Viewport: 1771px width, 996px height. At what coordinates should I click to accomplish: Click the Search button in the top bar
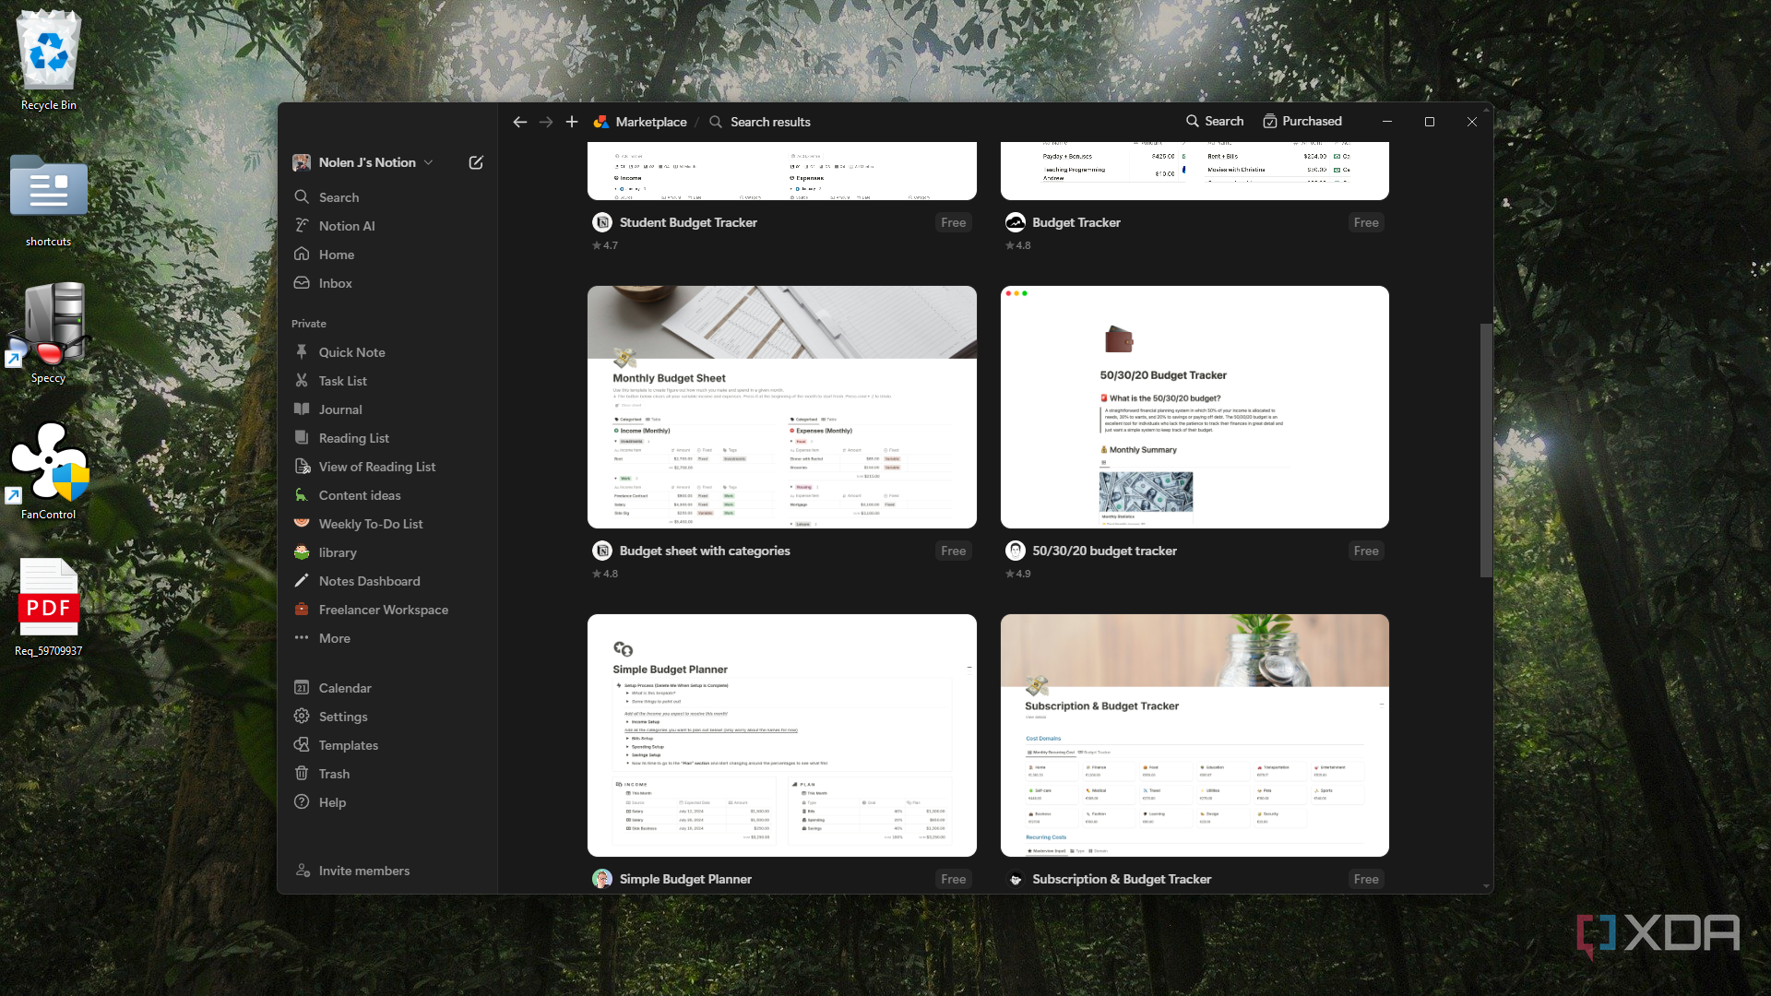pyautogui.click(x=1215, y=121)
